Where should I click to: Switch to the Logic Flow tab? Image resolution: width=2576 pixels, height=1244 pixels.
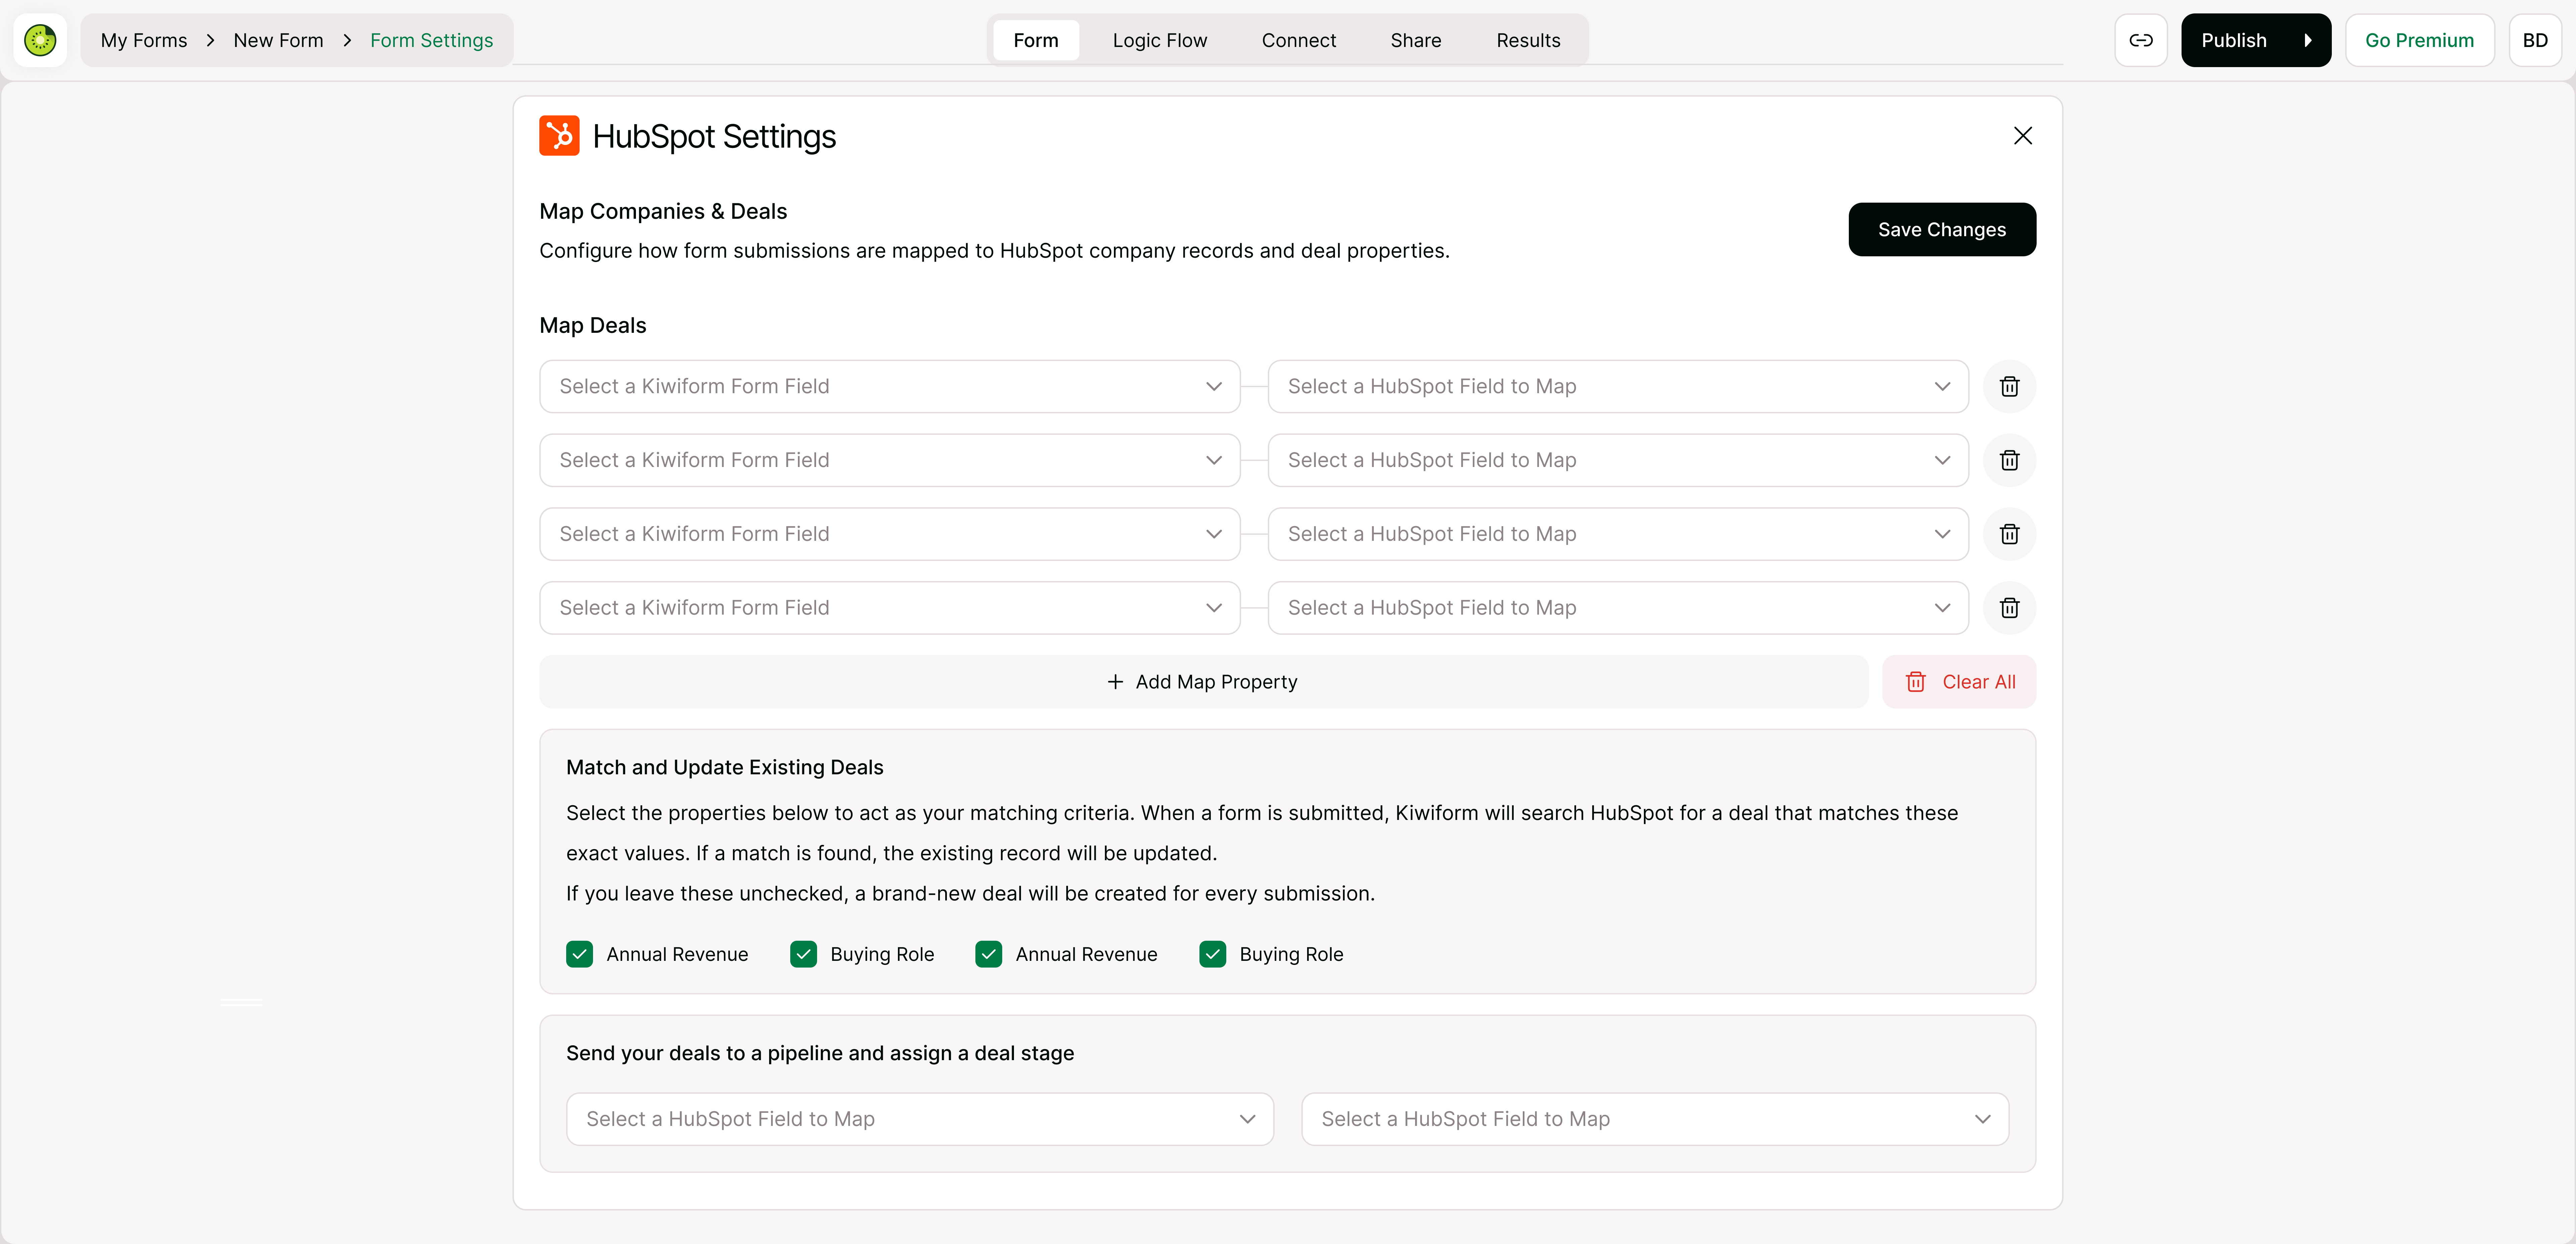point(1160,40)
